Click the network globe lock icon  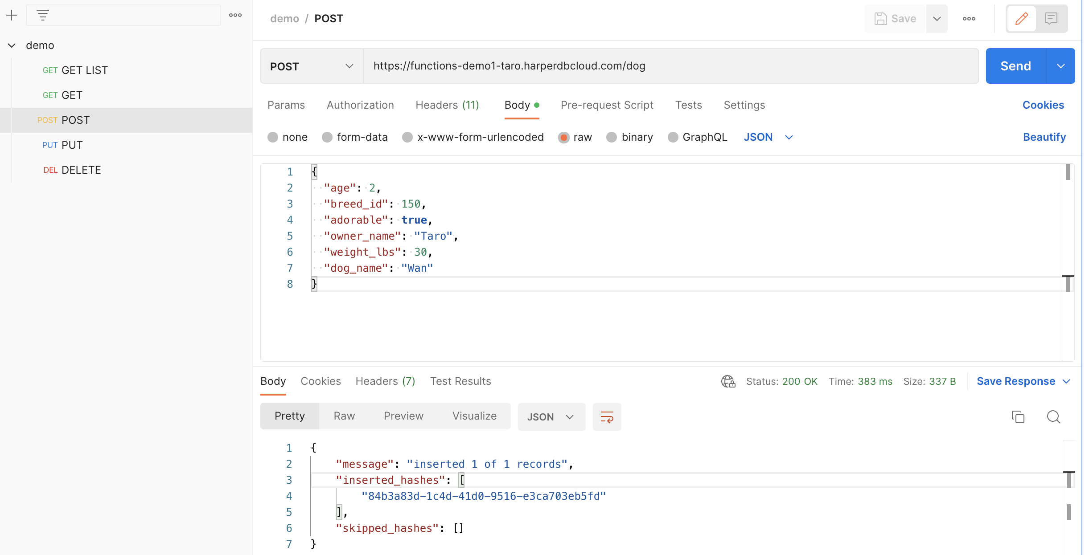coord(728,381)
